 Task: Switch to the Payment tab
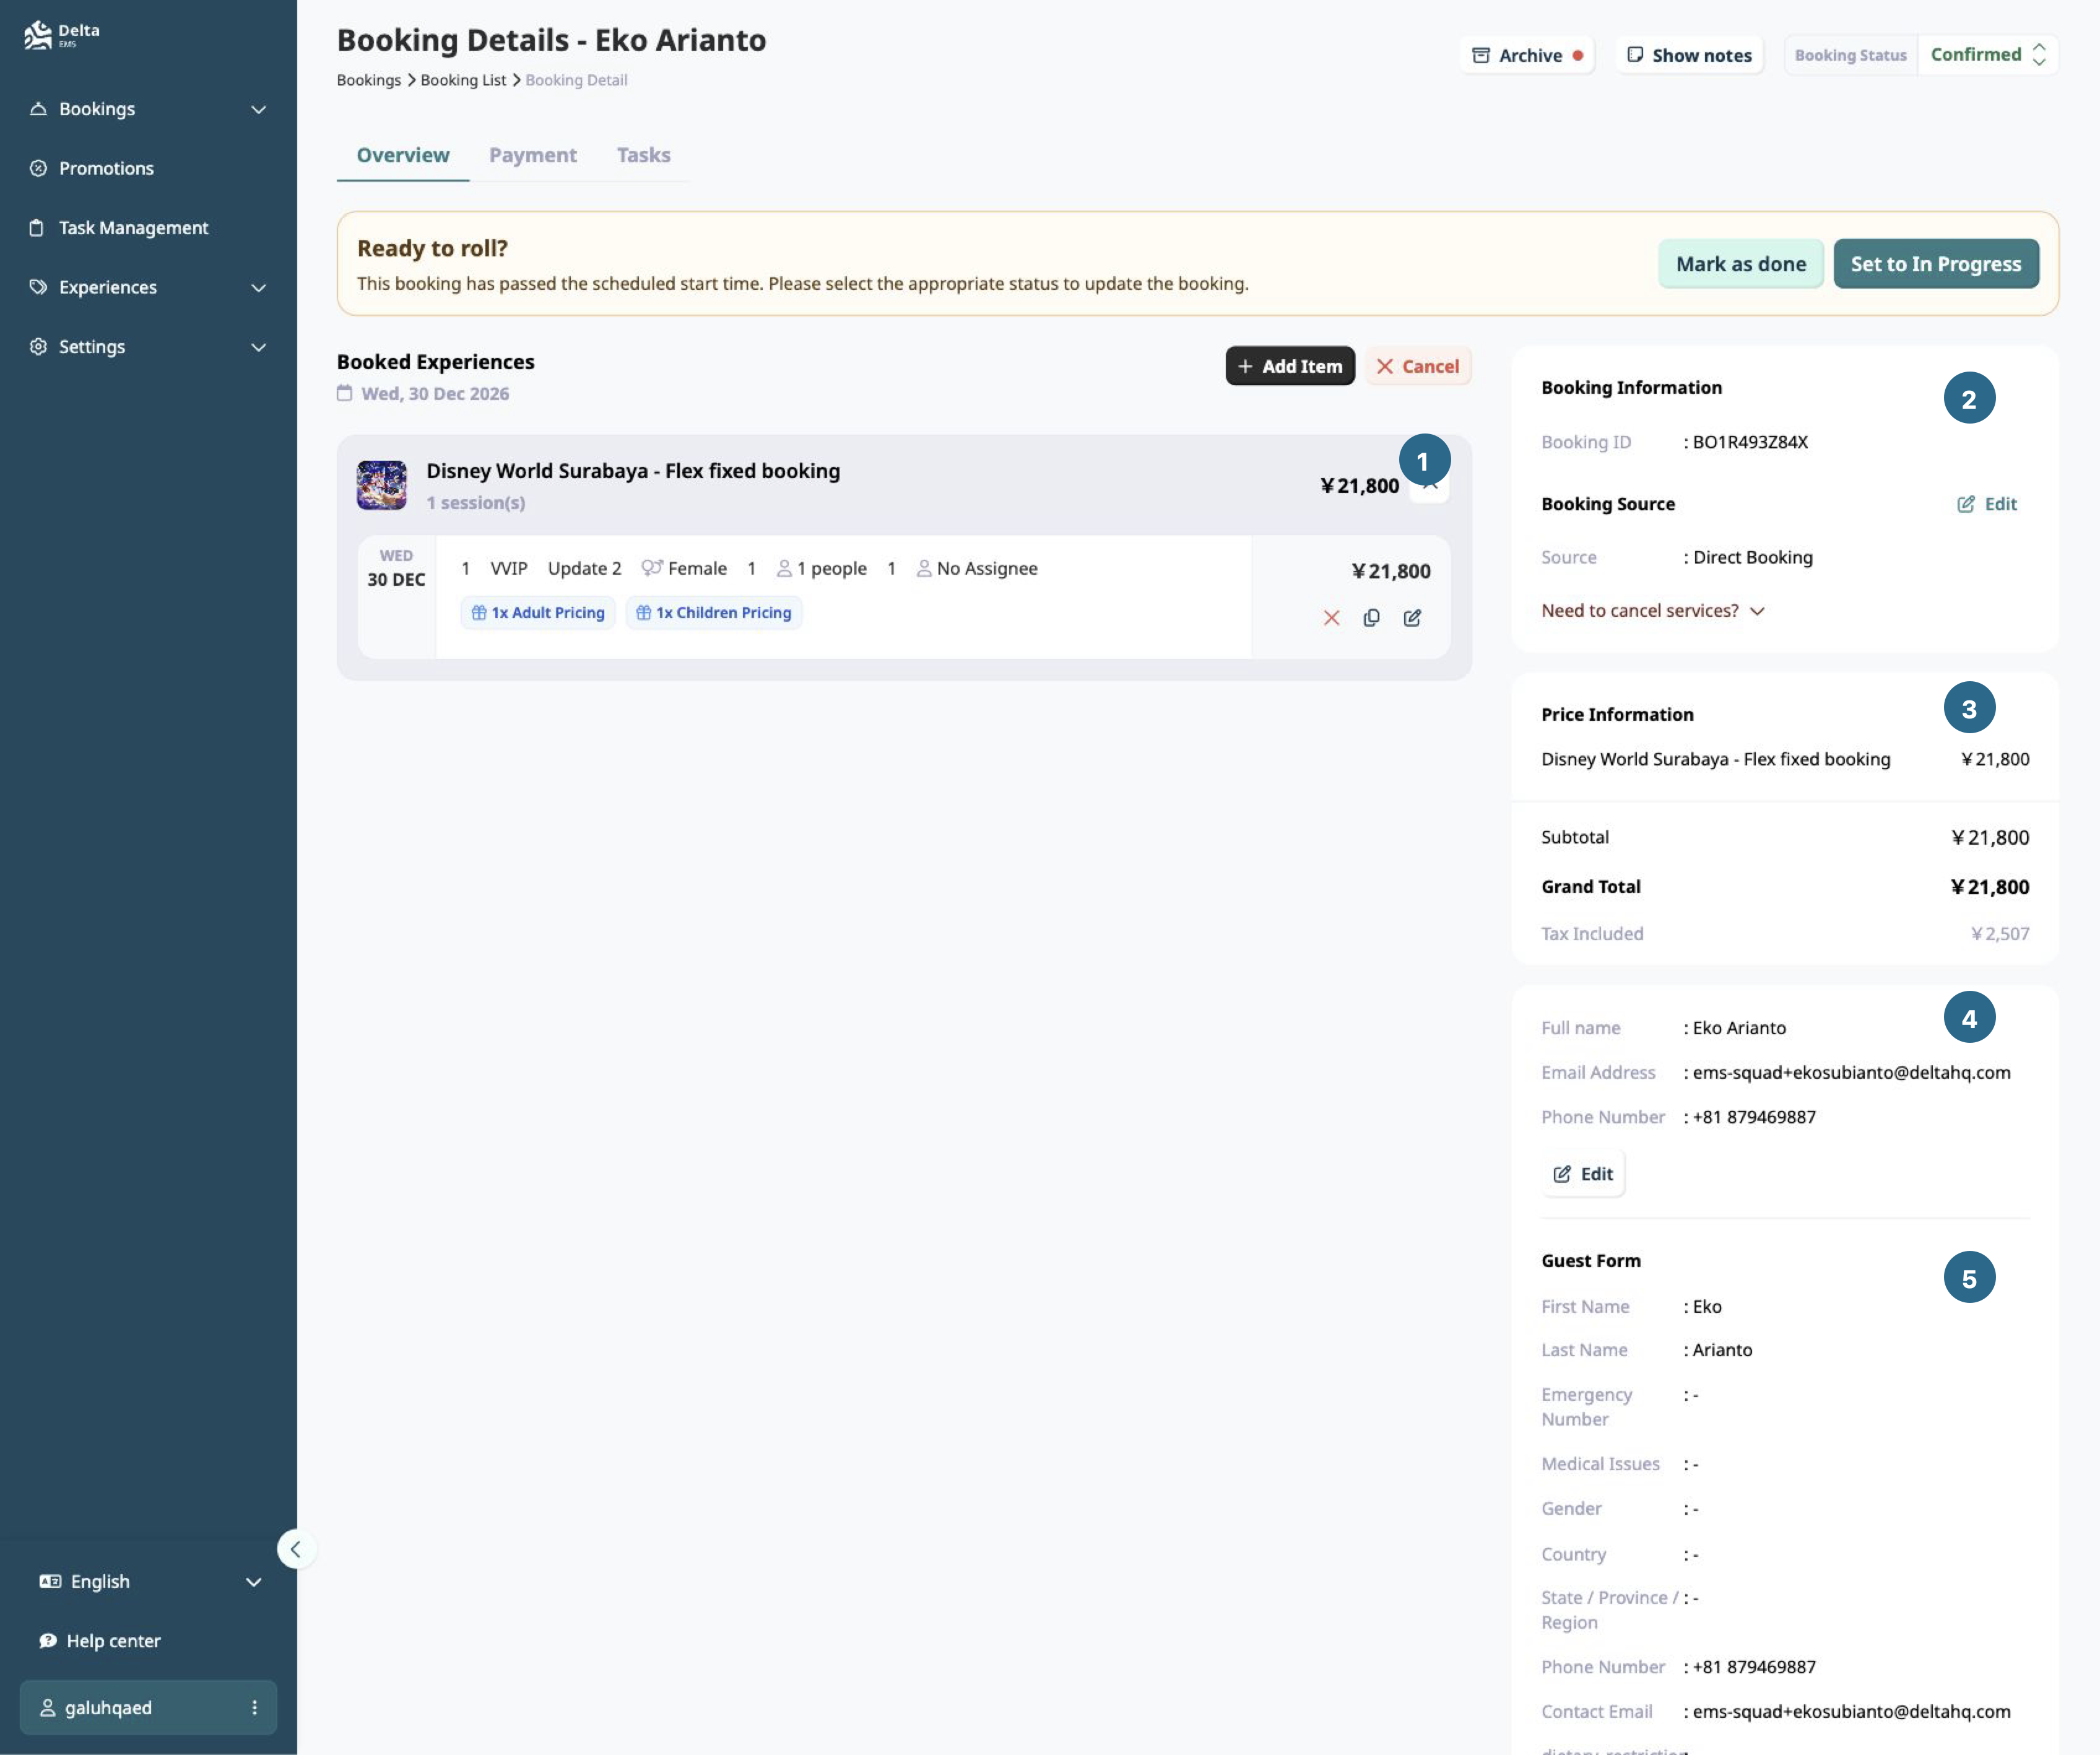(x=532, y=155)
